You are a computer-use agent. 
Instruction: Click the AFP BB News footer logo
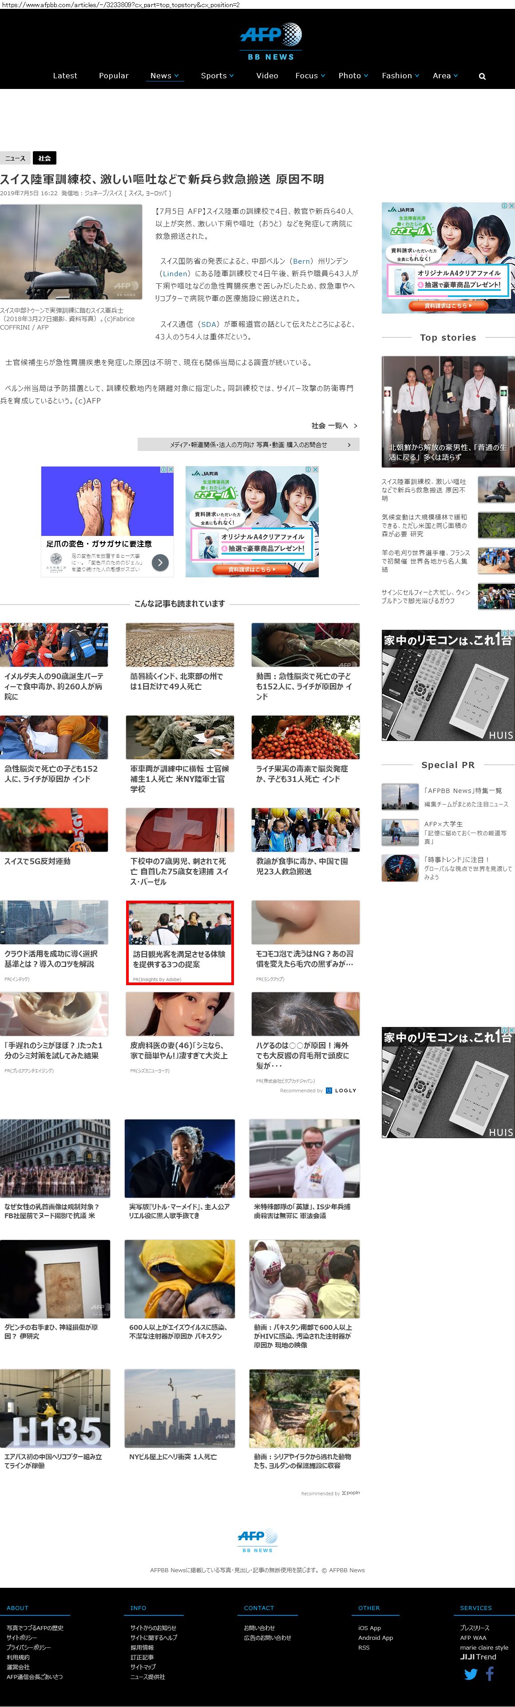tap(257, 1542)
